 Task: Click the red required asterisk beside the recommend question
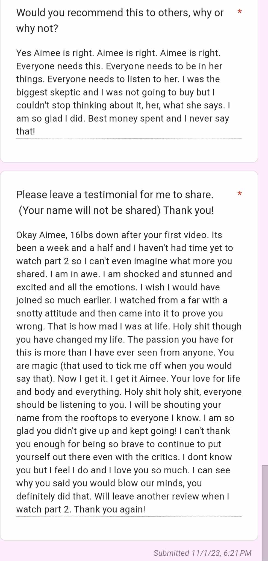(x=240, y=12)
